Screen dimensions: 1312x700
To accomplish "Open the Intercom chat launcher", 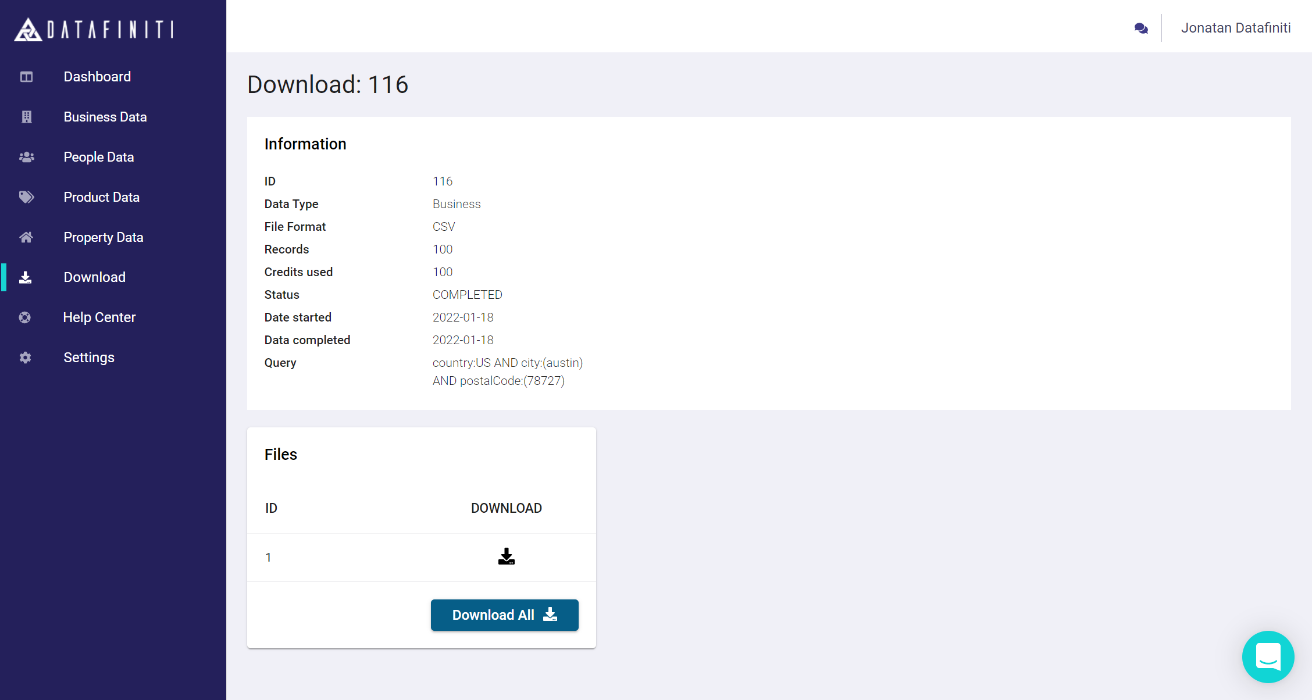I will point(1268,656).
